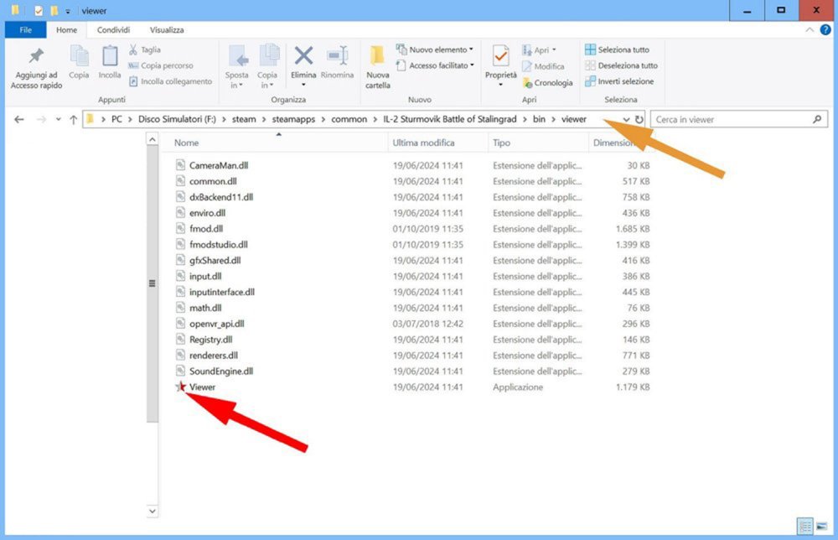Refresh the viewer folder listing

tap(639, 119)
